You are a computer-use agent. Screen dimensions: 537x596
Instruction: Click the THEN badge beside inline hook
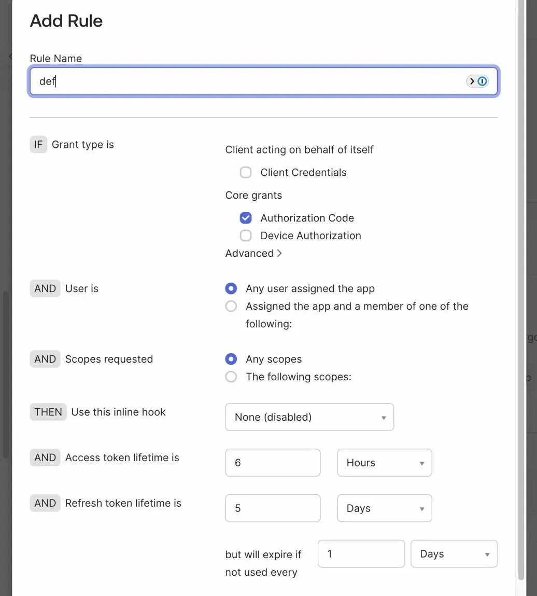(x=48, y=412)
